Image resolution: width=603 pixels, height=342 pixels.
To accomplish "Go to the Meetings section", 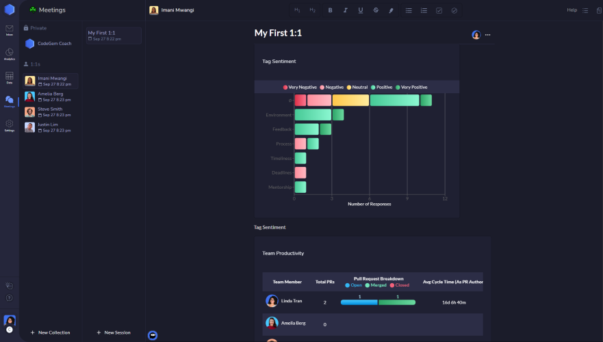I will point(9,101).
